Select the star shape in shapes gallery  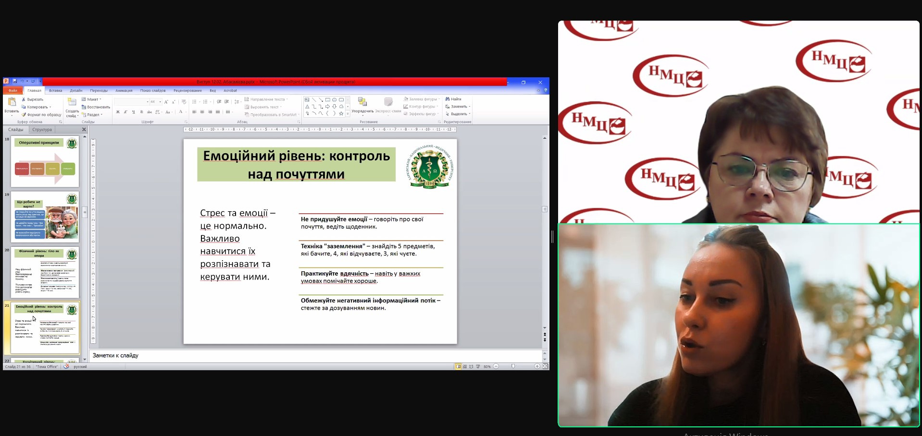pyautogui.click(x=341, y=114)
